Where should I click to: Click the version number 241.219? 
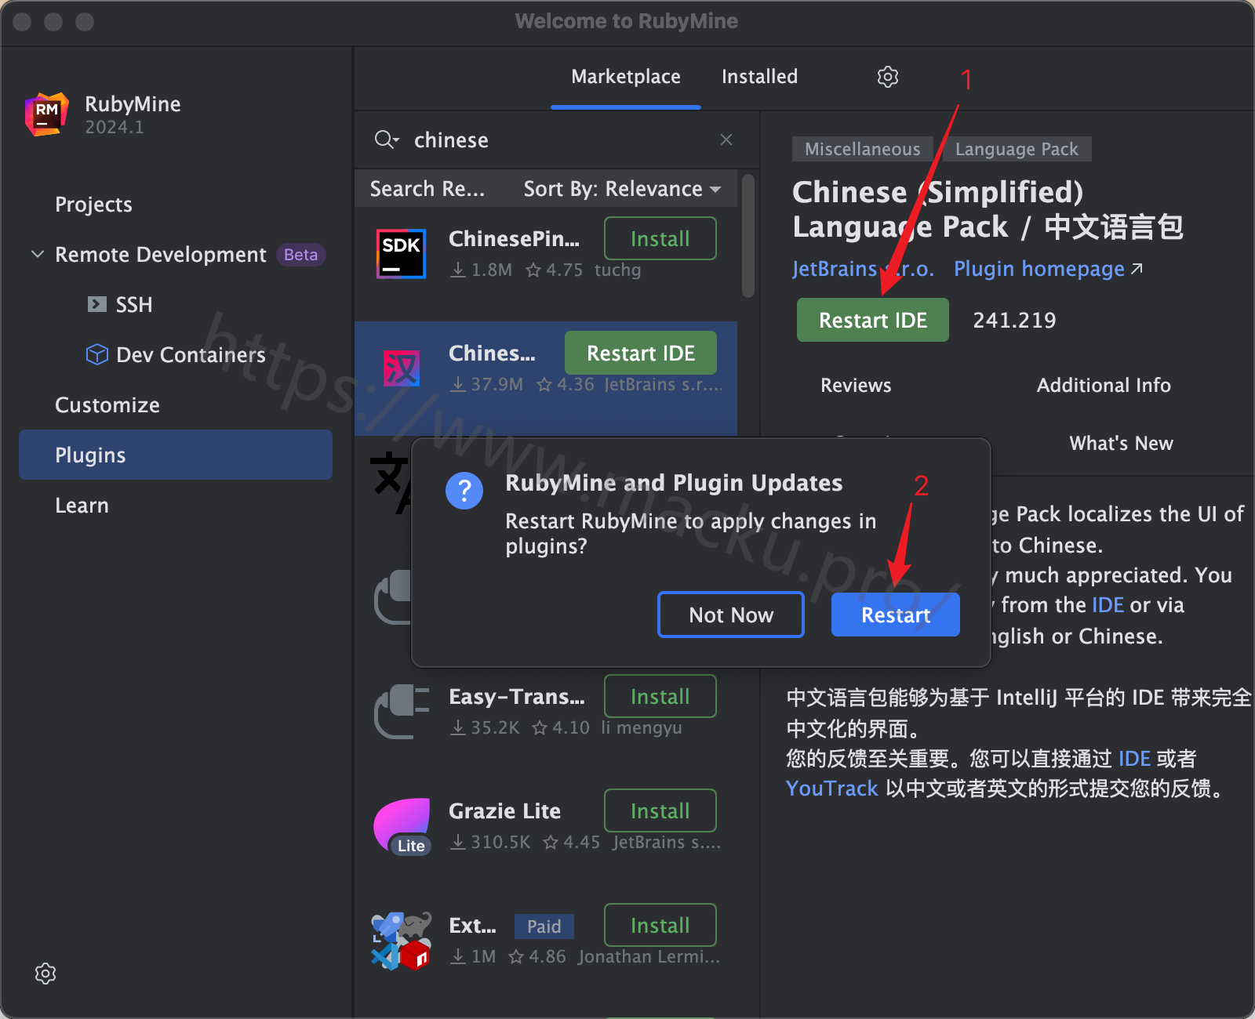pos(1014,320)
